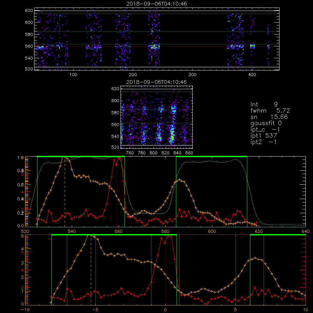This screenshot has width=313, height=313.
Task: Click x-axis label 800 on middle image
Action: tap(153, 153)
